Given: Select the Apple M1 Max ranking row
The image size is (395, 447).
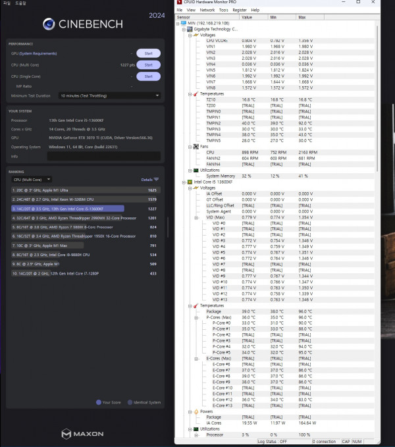Looking at the screenshot, I should tap(86, 246).
